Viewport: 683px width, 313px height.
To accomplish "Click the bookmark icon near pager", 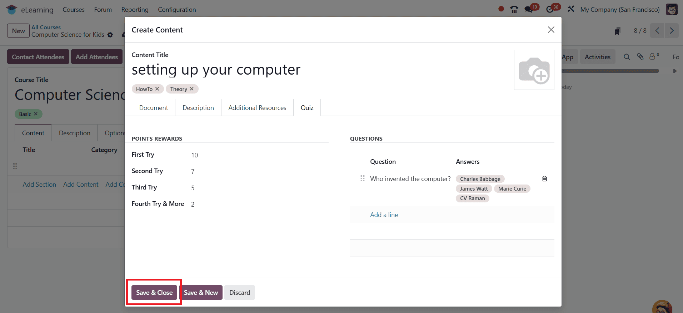I will 617,31.
